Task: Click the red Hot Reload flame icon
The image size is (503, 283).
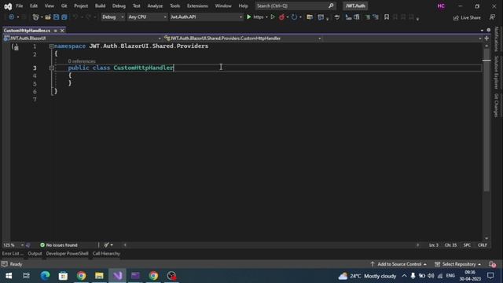Action: 281,17
